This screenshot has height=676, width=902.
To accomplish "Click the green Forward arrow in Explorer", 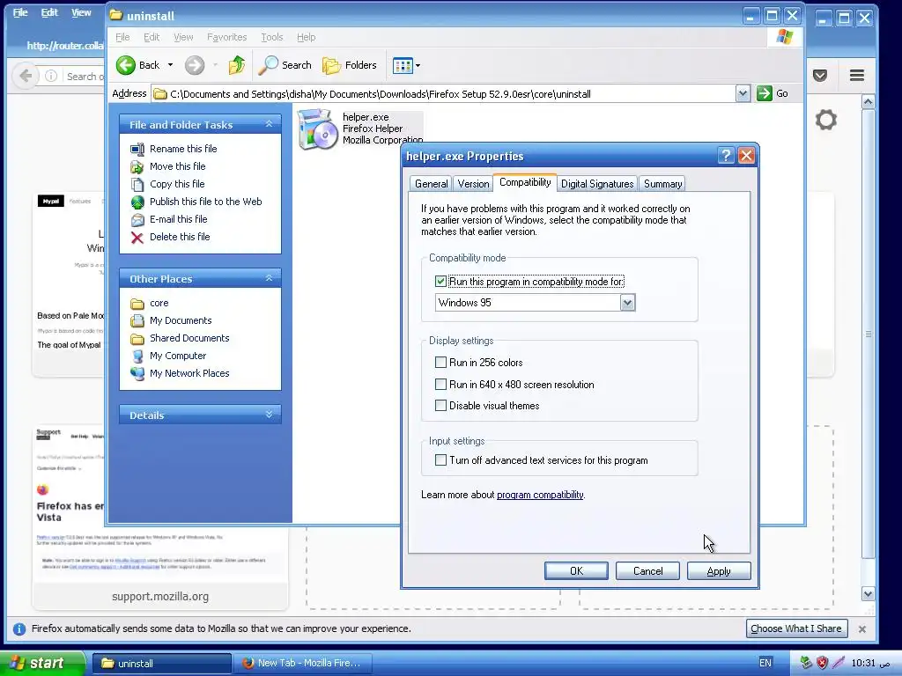I will coord(195,65).
